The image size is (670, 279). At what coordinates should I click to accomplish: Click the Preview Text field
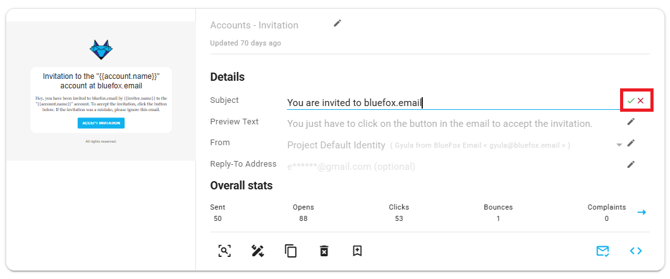(453, 124)
